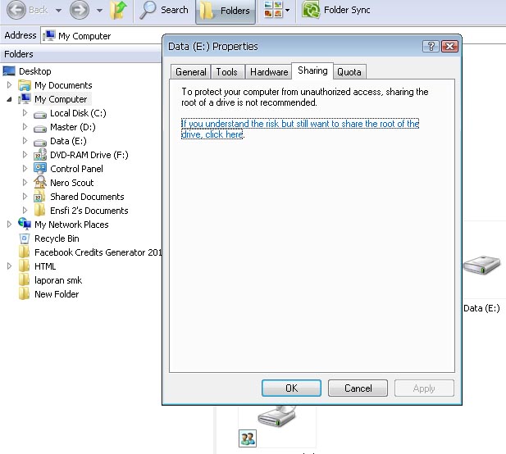Select the Recycle Bin label
The image size is (506, 454).
click(x=57, y=238)
